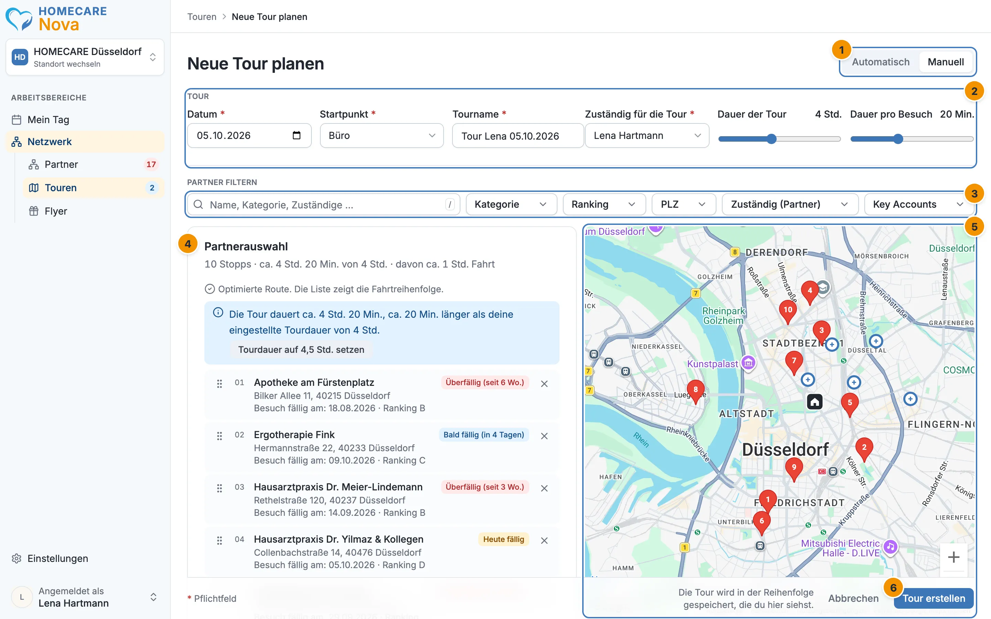Image resolution: width=991 pixels, height=619 pixels.
Task: Open Einstellungen with the gear icon
Action: click(x=17, y=558)
